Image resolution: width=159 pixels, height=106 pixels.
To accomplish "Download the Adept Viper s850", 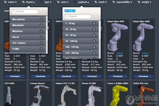I will tap(143, 76).
